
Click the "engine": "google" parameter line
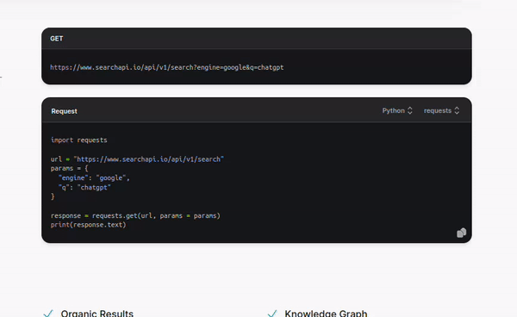point(94,178)
